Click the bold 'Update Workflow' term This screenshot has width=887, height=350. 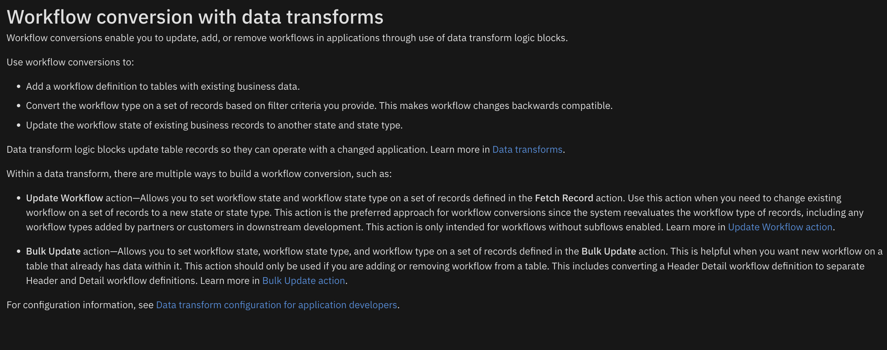[x=65, y=198]
